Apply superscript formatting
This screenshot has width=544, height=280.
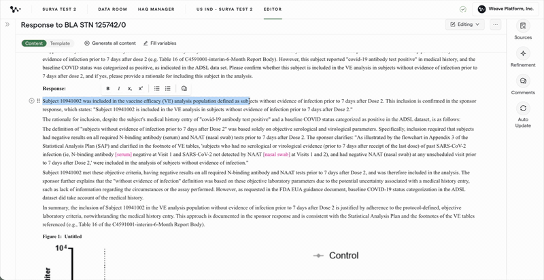(141, 89)
